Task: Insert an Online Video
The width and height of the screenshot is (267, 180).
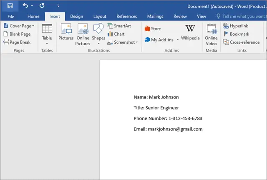Action: (211, 35)
